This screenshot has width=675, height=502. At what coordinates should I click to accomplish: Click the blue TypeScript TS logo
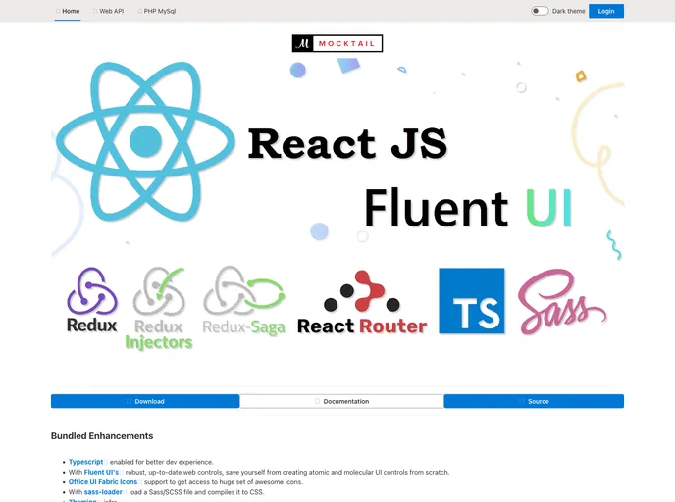click(471, 301)
